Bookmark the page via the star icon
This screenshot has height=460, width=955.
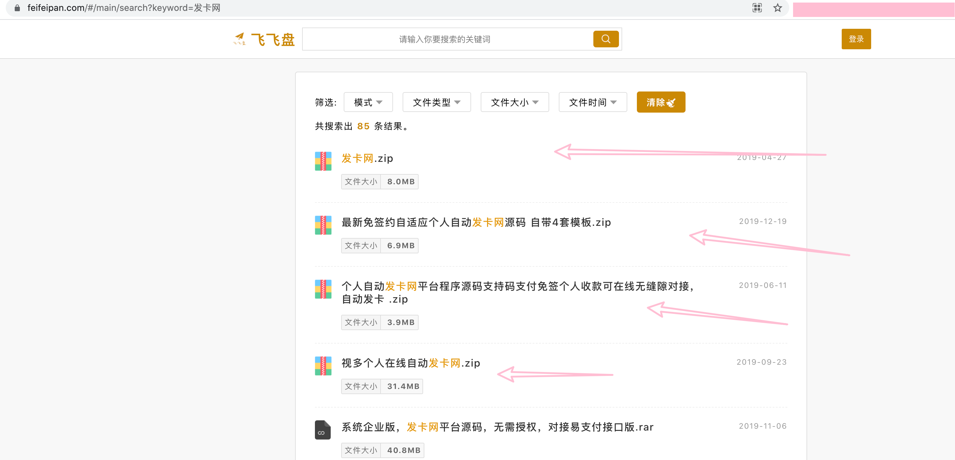point(777,7)
